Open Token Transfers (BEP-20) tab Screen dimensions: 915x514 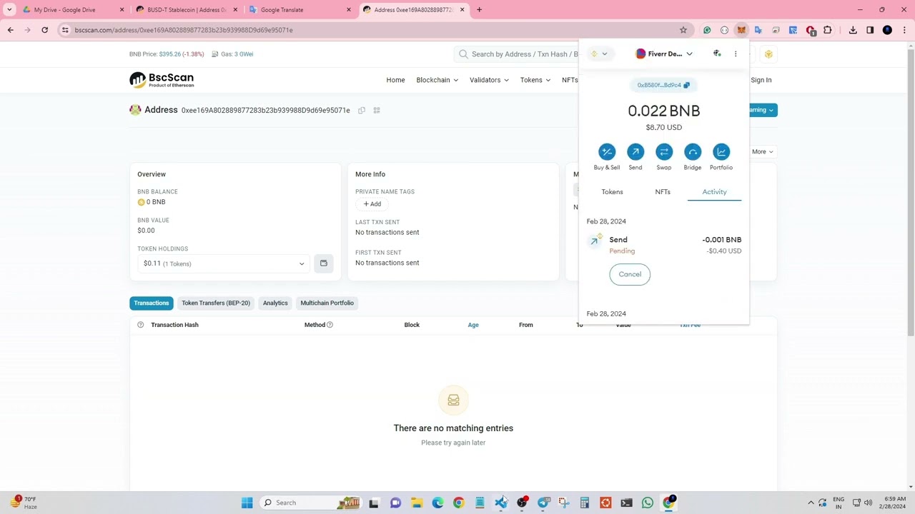click(216, 303)
